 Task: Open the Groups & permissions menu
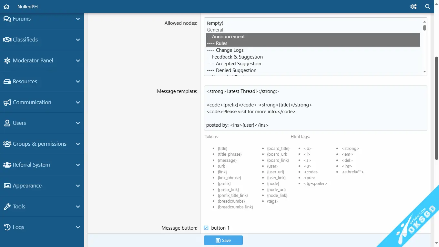click(39, 144)
